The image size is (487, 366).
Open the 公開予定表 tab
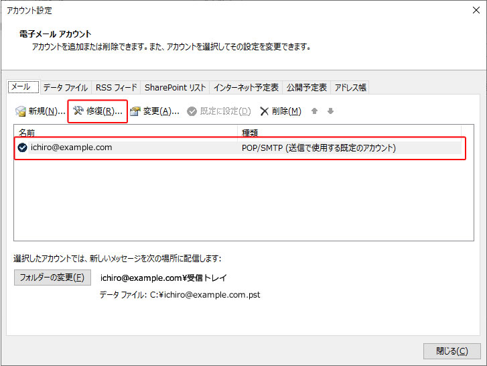(x=307, y=88)
